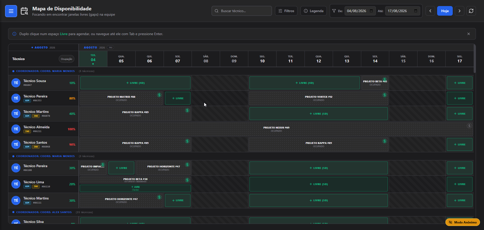
Task: Open the Filtros panel
Action: (x=286, y=11)
